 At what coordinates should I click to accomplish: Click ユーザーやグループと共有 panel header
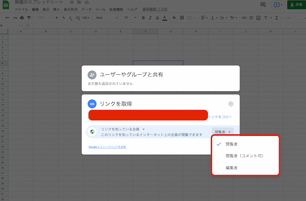click(132, 75)
